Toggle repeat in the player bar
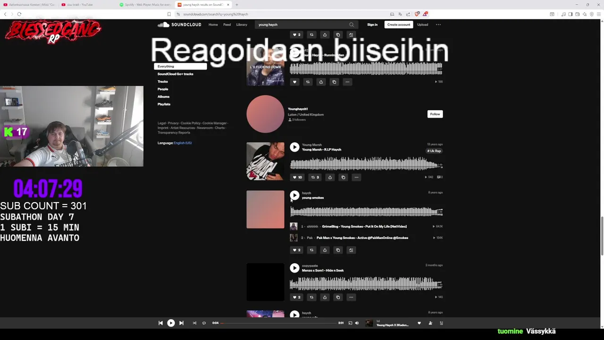 point(204,323)
